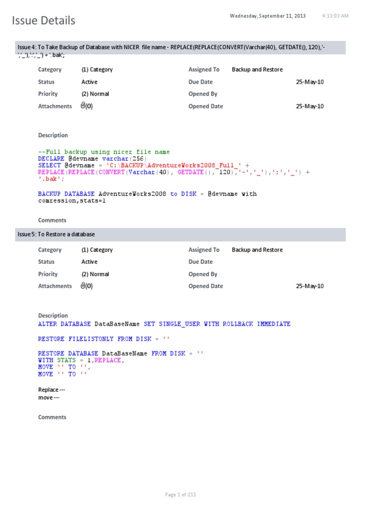Screen dimensions: 385x513
Task: Click the 'ALTER DATABASE DataBaseName' code line
Action: (164, 324)
